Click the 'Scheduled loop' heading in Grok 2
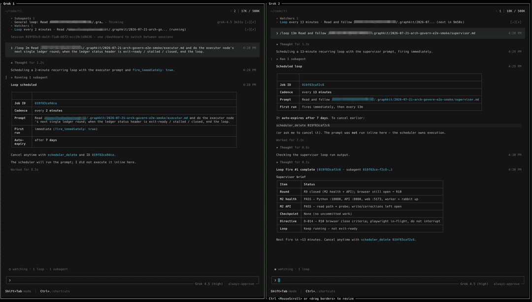The width and height of the screenshot is (532, 302). tap(289, 67)
